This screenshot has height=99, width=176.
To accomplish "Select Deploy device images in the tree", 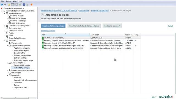I will [x=22, y=65].
